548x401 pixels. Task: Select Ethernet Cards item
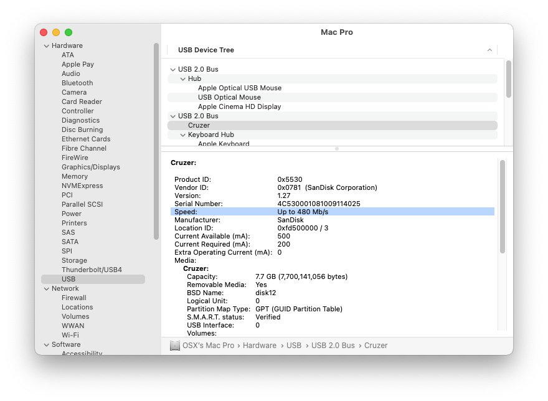point(86,139)
